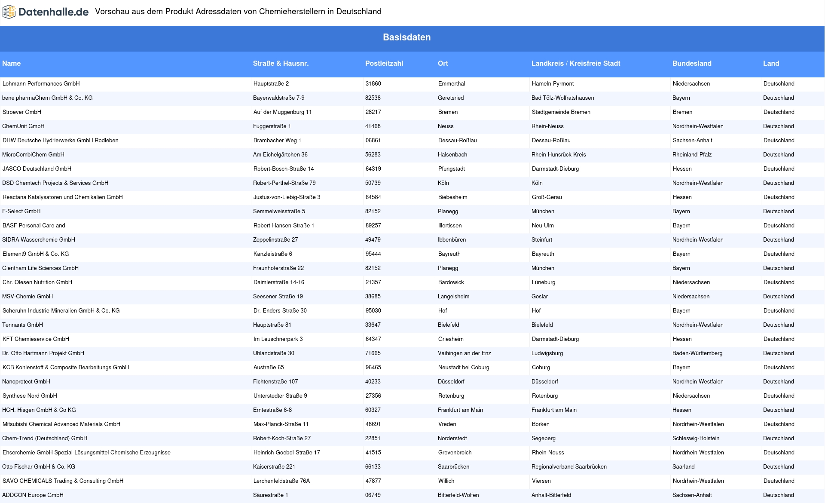
Task: Click Otto Fischar GmbH & Co. KG
Action: click(39, 467)
